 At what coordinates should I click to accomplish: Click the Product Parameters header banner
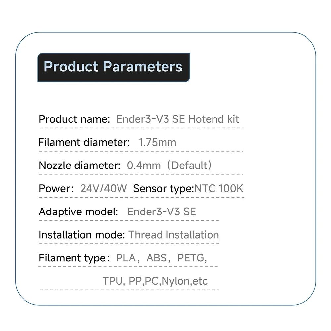coord(114,67)
